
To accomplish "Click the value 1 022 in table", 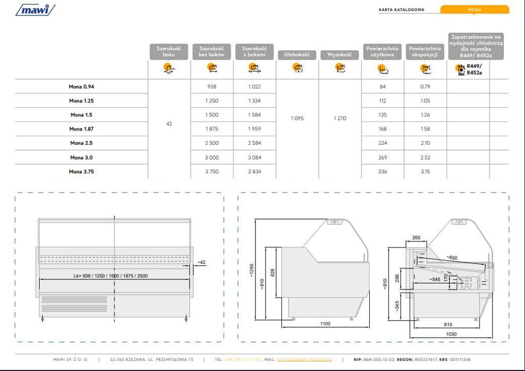I will pos(254,87).
